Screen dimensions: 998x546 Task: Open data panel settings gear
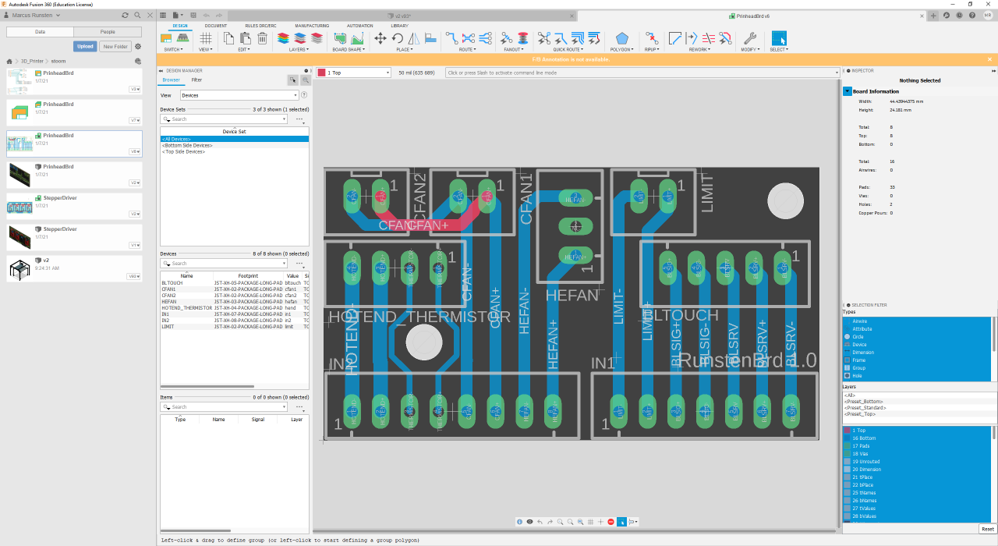(x=138, y=46)
